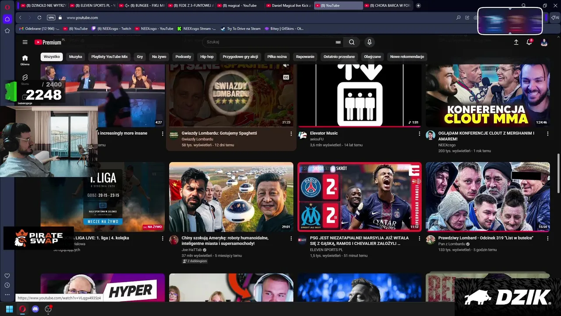Select the Piłka nożna filter chip

(x=277, y=57)
